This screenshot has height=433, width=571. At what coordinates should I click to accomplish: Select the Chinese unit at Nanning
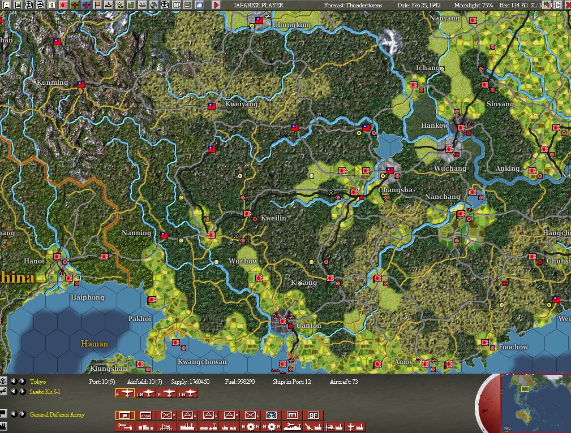click(164, 235)
